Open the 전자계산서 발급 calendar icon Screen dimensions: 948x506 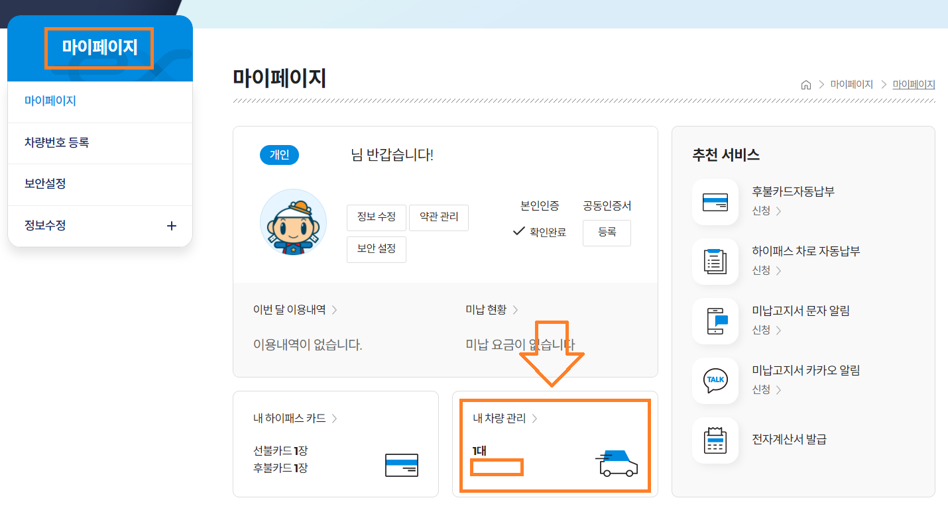(715, 440)
